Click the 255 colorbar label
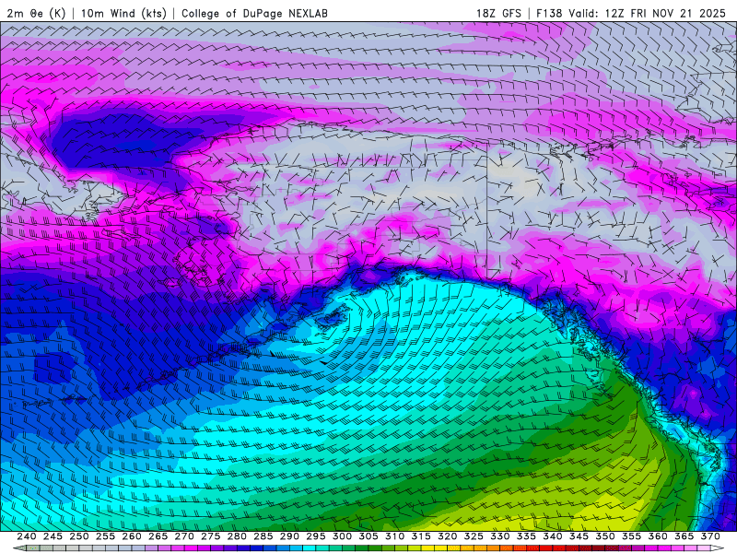 105,536
